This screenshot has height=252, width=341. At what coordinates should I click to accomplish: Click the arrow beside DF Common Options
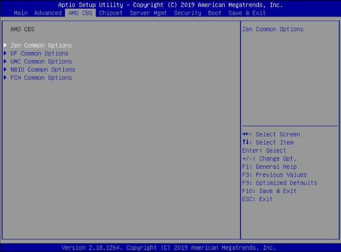pos(6,53)
